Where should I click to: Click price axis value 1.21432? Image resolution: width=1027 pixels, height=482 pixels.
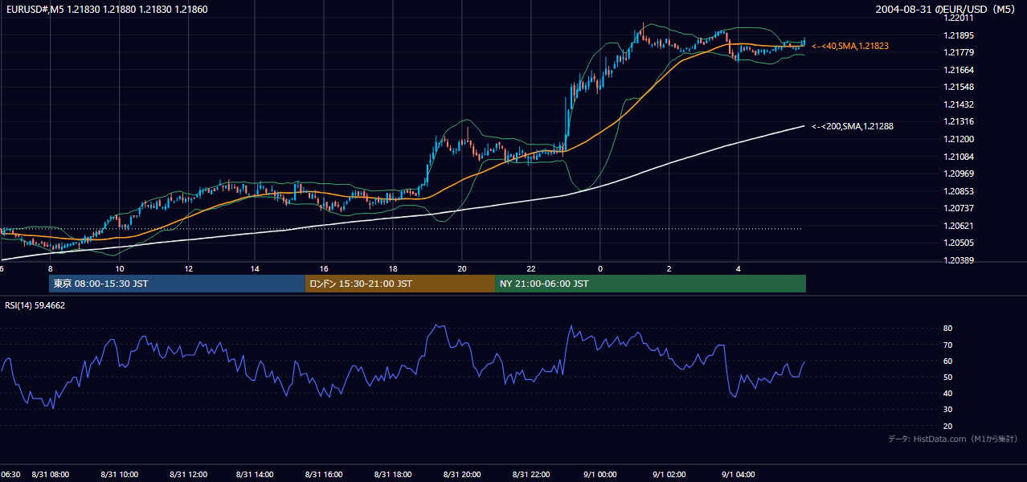(x=958, y=104)
